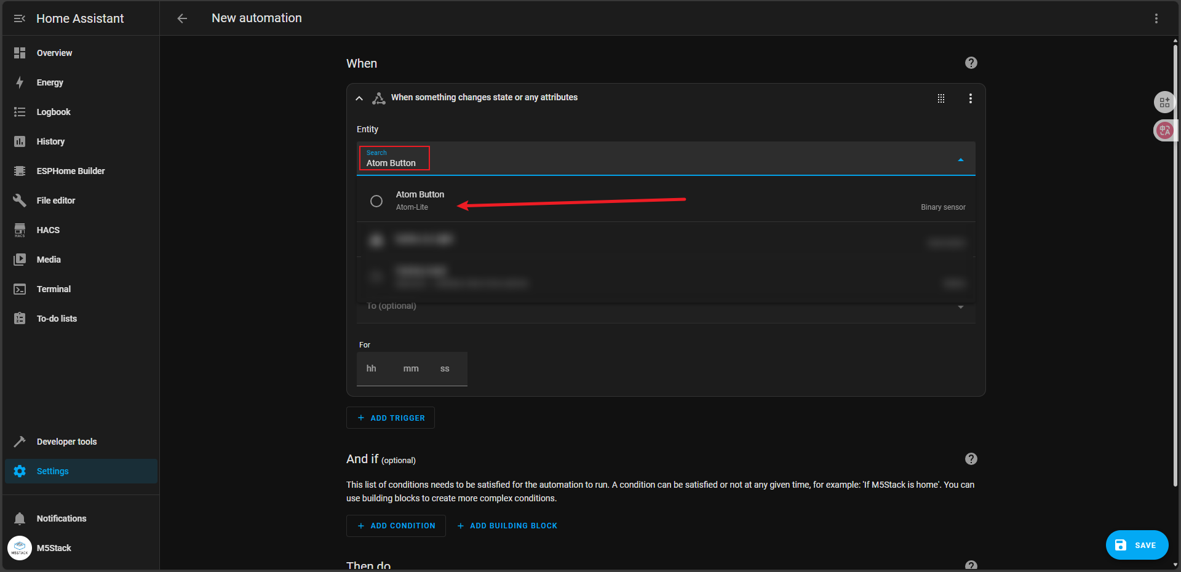Click the page vertical scrollbar
This screenshot has height=572, width=1181.
coord(1175,264)
